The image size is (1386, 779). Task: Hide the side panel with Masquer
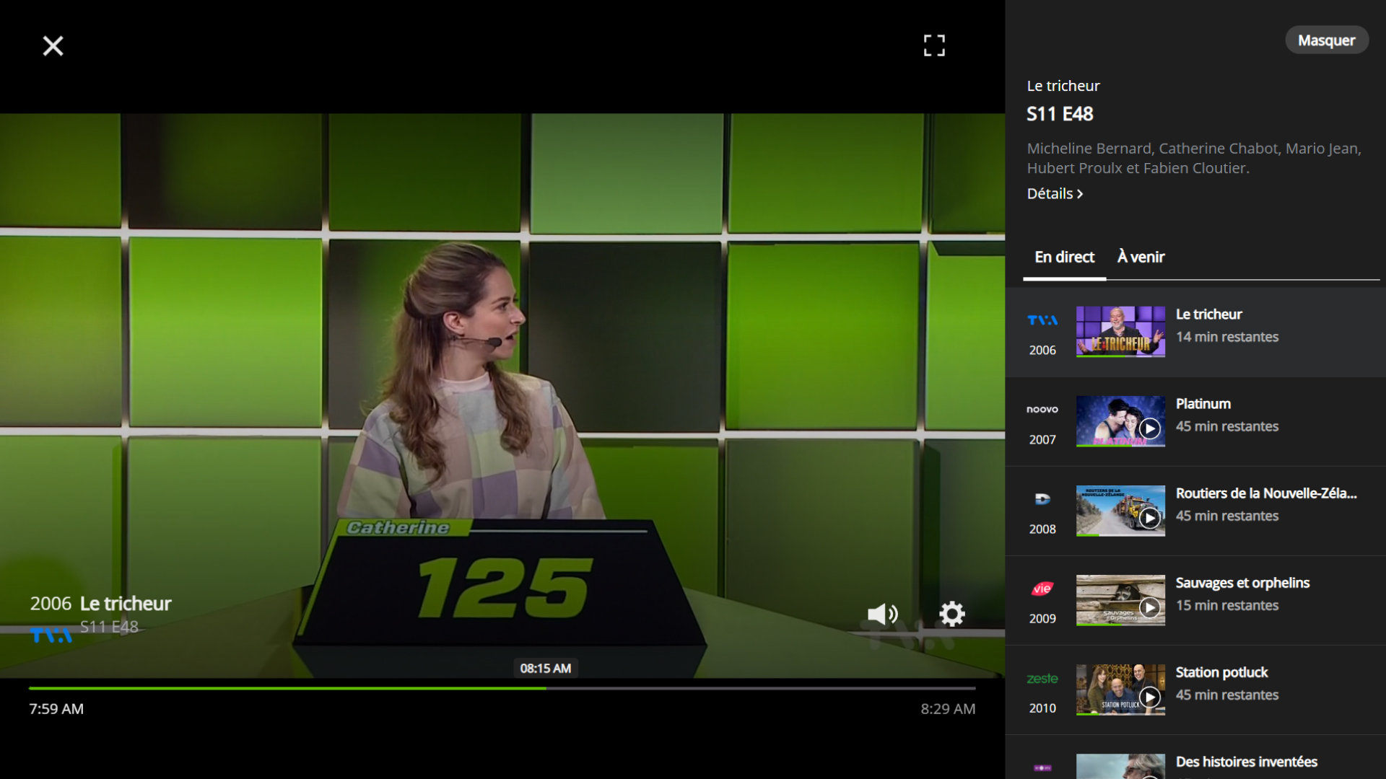[x=1326, y=40]
